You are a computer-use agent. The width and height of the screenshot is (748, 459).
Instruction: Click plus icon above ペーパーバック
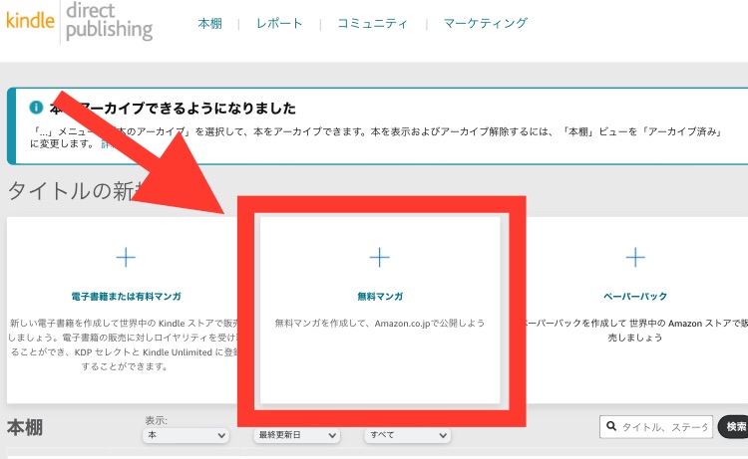tap(635, 258)
